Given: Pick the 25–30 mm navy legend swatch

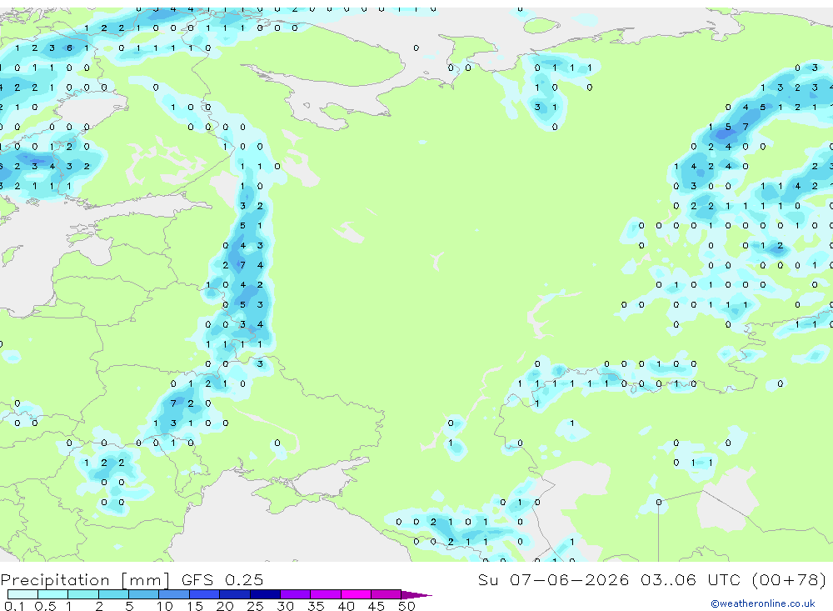Looking at the screenshot, I should click(x=266, y=594).
